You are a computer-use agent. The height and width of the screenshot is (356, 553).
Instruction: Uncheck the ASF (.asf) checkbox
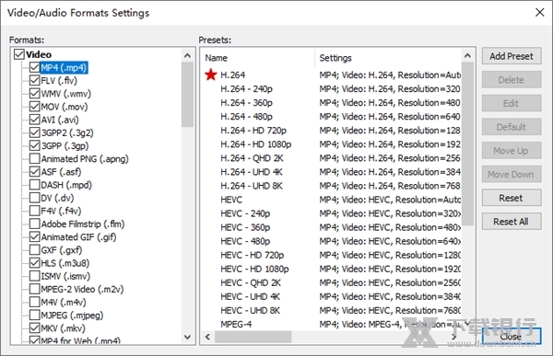pyautogui.click(x=35, y=171)
